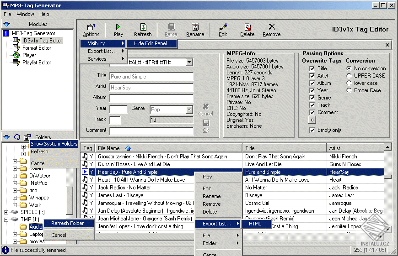Open the Help menu
This screenshot has width=398, height=256.
coord(44,14)
